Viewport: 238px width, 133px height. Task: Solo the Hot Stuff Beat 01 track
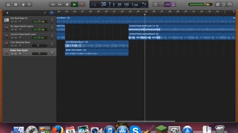[x=16, y=21]
